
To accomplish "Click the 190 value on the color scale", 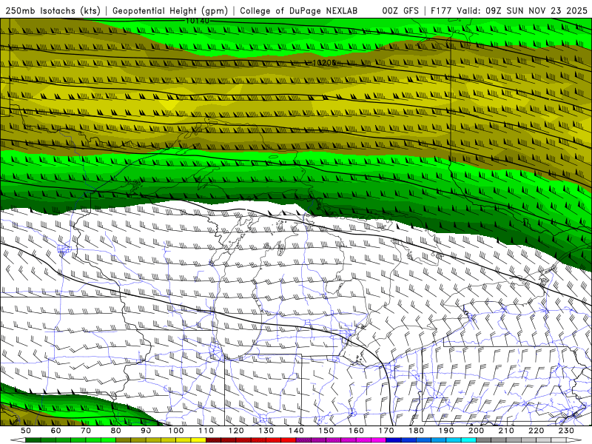I will point(446,431).
